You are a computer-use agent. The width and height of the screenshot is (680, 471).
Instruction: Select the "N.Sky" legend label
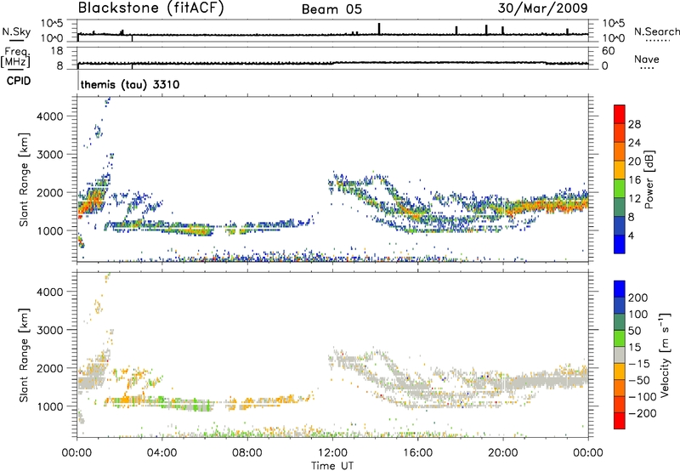pos(16,31)
